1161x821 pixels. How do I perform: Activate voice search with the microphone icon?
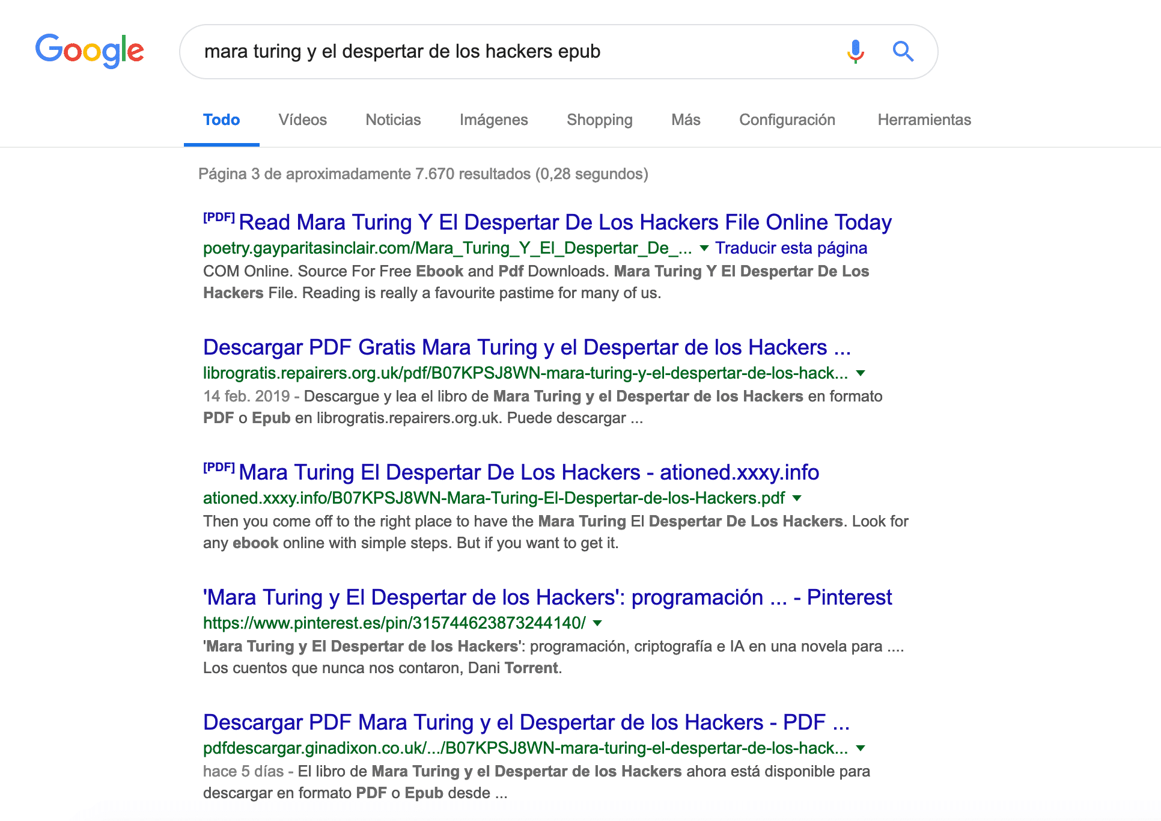pos(855,52)
